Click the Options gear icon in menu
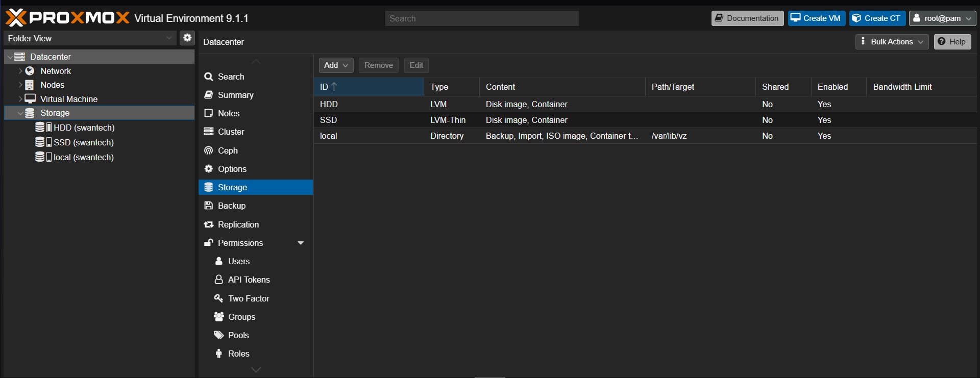The width and height of the screenshot is (980, 378). [208, 169]
